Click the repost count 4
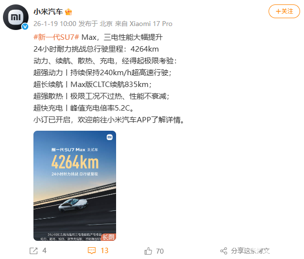Screen dimensions: 304x259 point(44,251)
